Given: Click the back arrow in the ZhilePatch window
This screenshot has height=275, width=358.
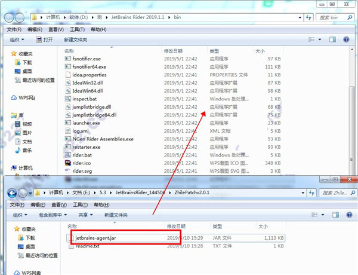Looking at the screenshot, I should 12,193.
